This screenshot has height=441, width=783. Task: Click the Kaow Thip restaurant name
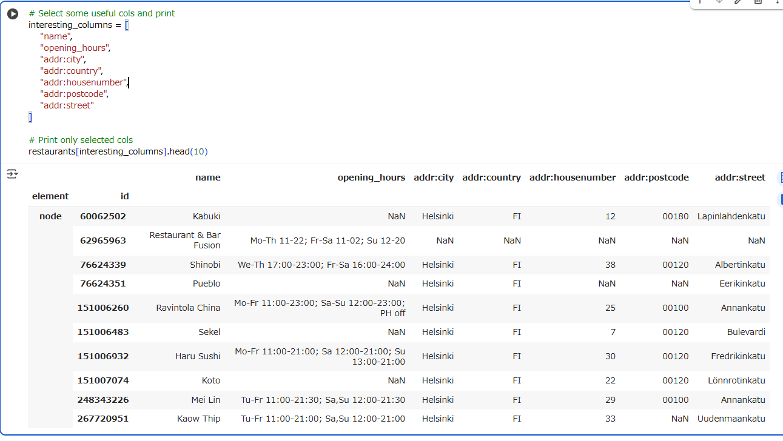tap(199, 419)
